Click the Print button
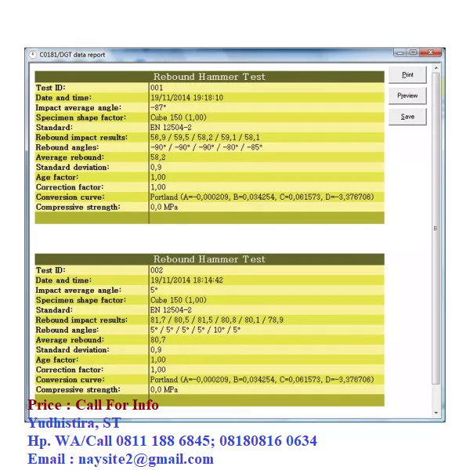The height and width of the screenshot is (470, 470). 407,74
